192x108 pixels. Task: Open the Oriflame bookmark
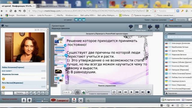click(x=124, y=15)
